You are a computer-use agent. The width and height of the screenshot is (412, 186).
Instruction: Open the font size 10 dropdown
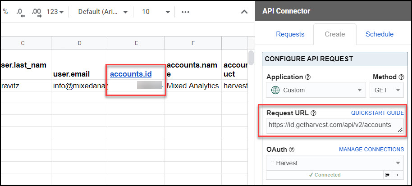(156, 12)
